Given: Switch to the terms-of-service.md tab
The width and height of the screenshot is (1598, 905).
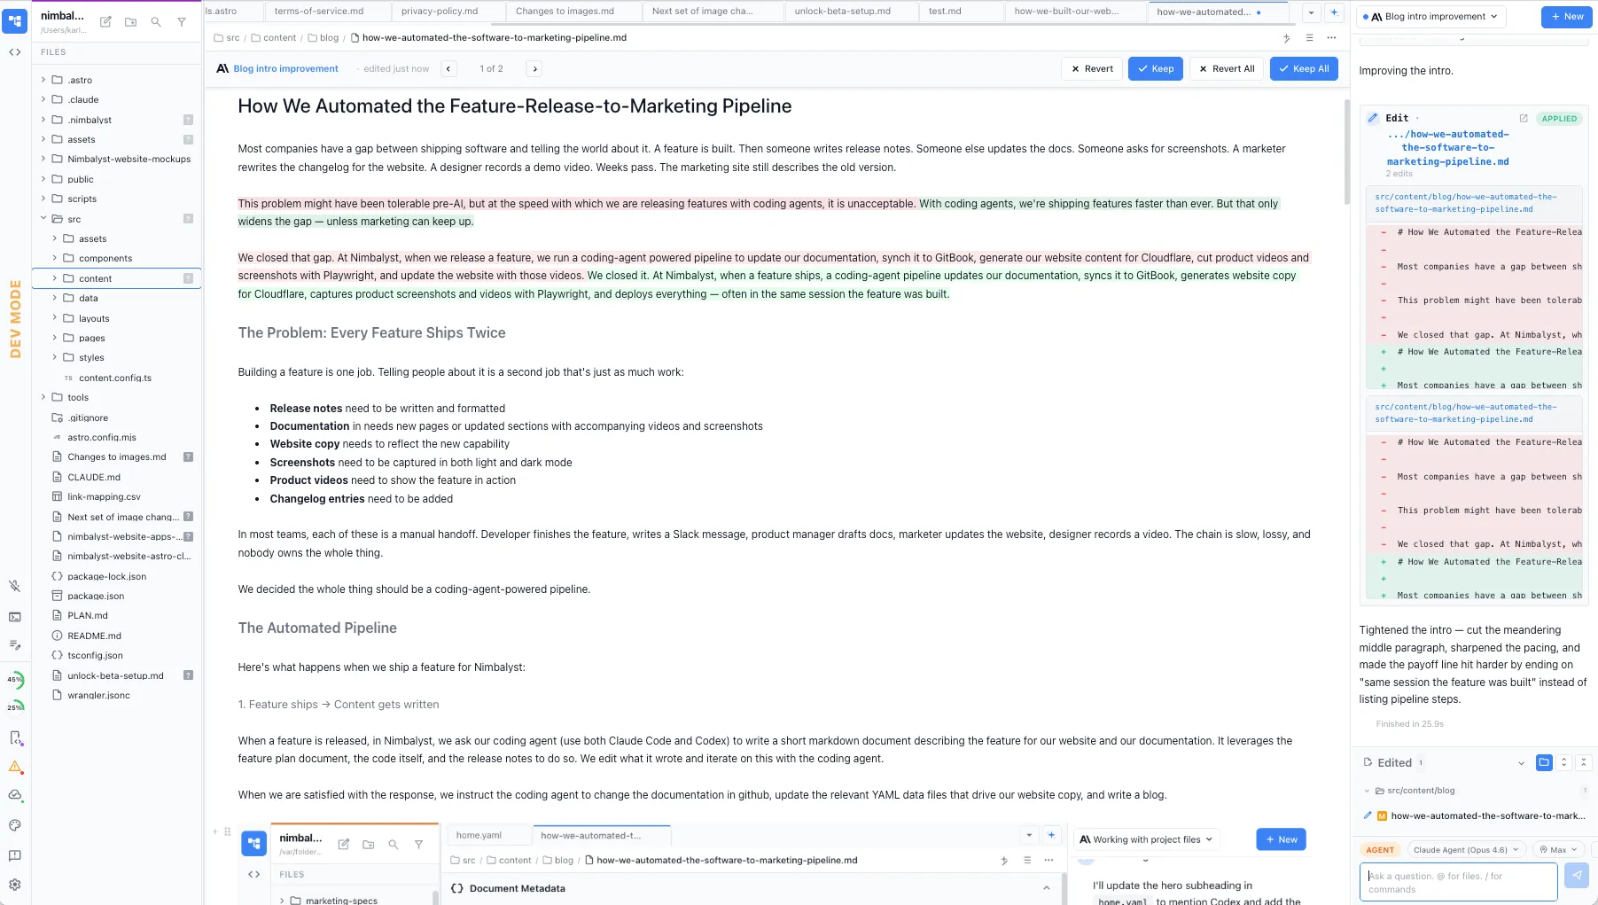Looking at the screenshot, I should click(319, 12).
